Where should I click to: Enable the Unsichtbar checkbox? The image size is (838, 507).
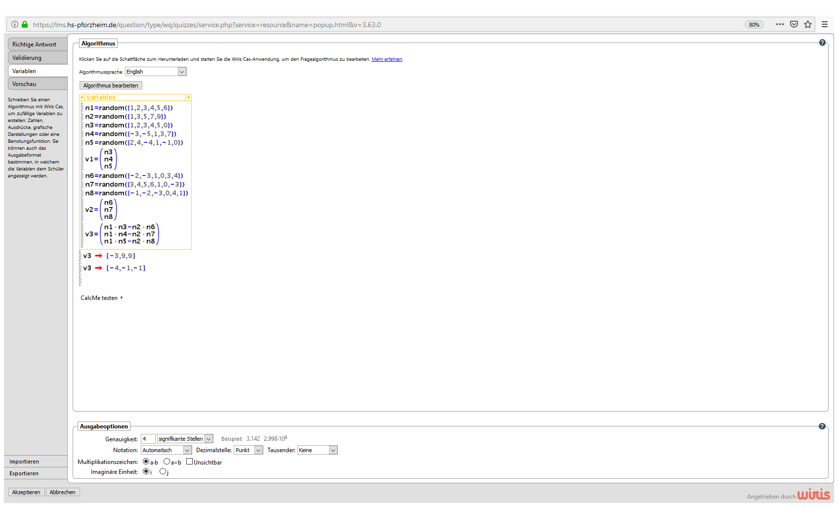tap(189, 462)
